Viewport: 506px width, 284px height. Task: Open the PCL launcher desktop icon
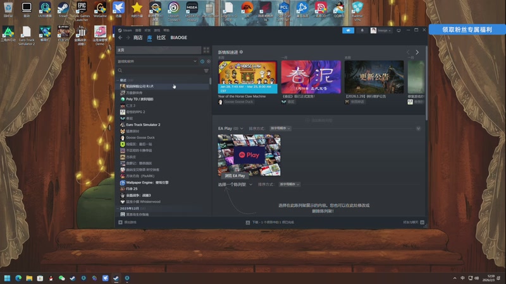point(283,11)
